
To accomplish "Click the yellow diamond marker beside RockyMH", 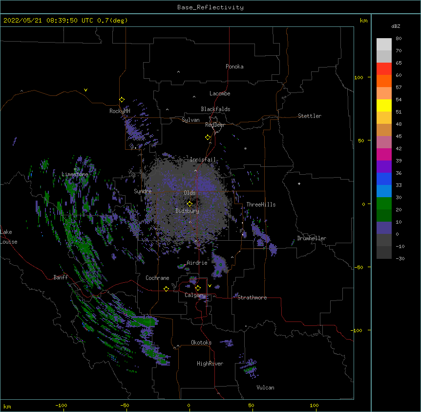I will (122, 100).
